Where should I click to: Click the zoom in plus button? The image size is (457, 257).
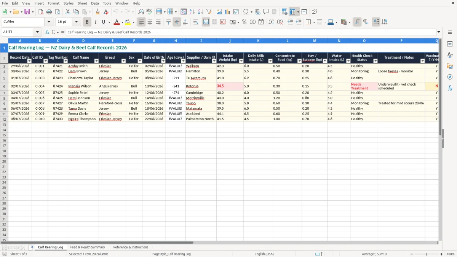pos(442,254)
